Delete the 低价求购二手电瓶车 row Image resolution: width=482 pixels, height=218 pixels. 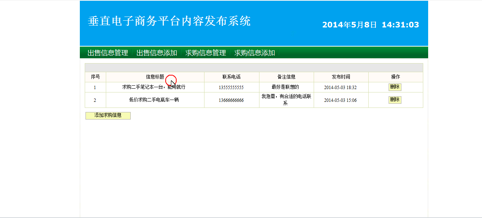click(395, 100)
